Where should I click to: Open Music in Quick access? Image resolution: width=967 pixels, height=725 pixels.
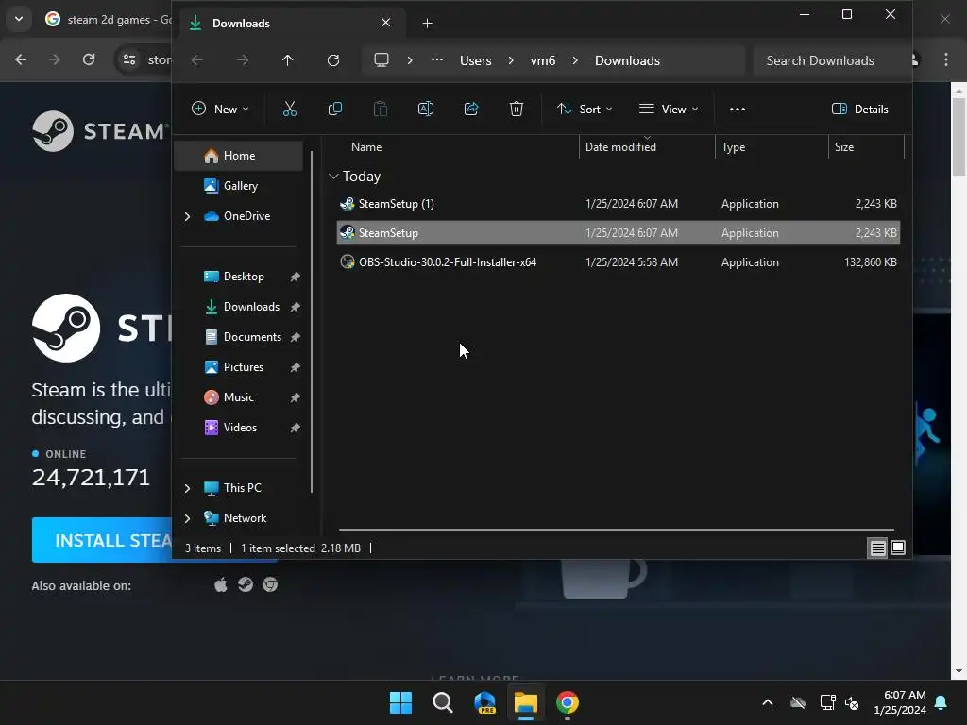tap(239, 397)
